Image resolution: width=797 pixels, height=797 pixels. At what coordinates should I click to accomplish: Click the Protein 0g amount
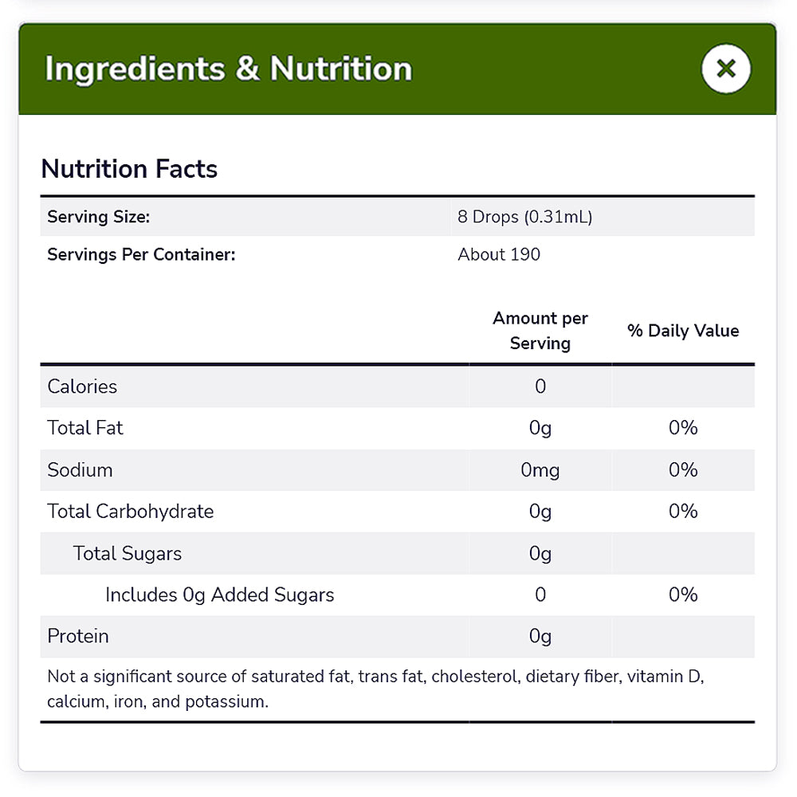[x=540, y=636]
